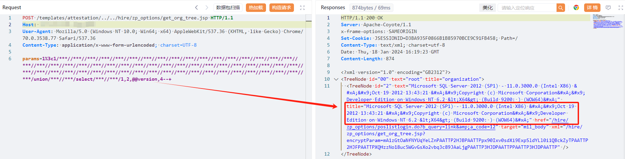Click the Set-Cookie JSESSIONID header line
The width and height of the screenshot is (625, 159).
click(429, 38)
